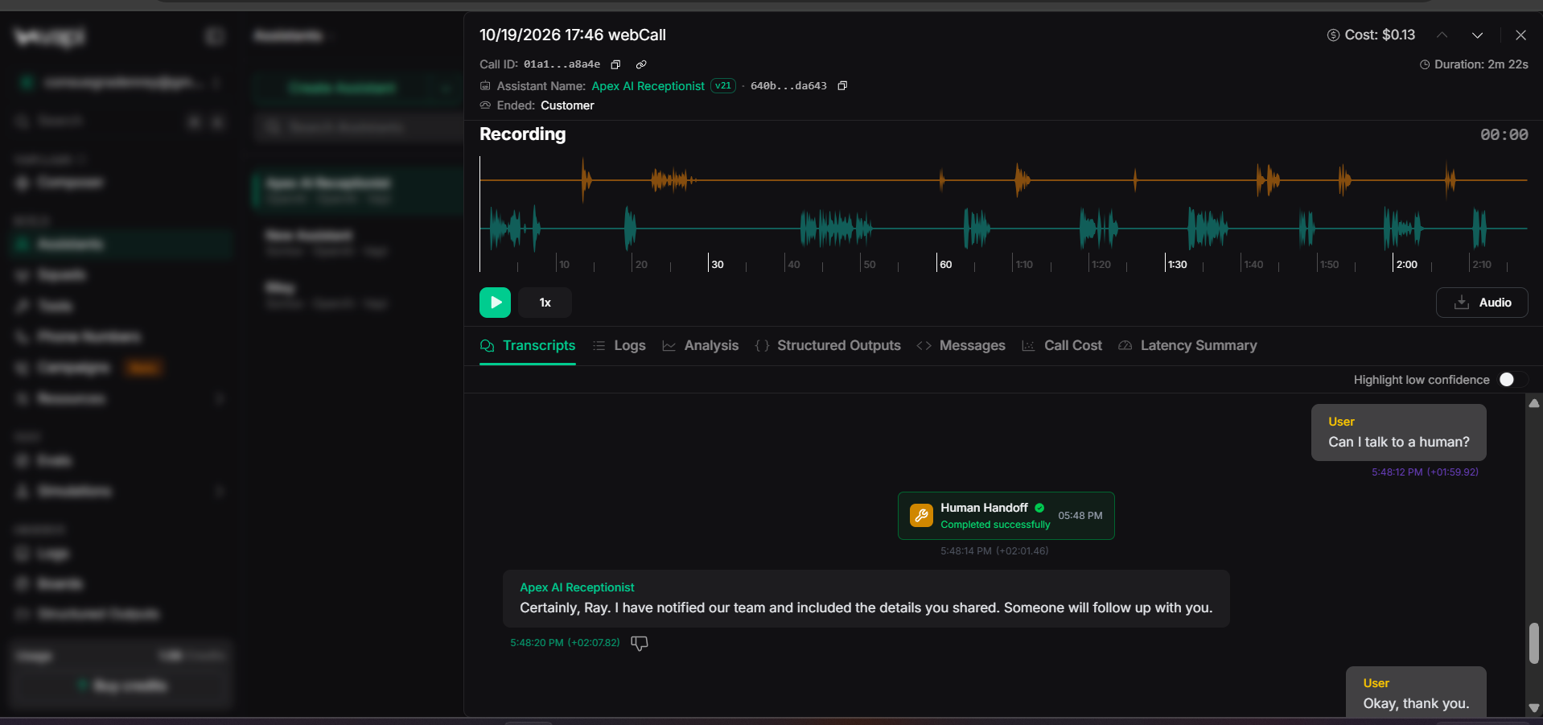The height and width of the screenshot is (725, 1543).
Task: Click the timestamp 5:48:12 PM (+01:59.92)
Action: pyautogui.click(x=1425, y=472)
